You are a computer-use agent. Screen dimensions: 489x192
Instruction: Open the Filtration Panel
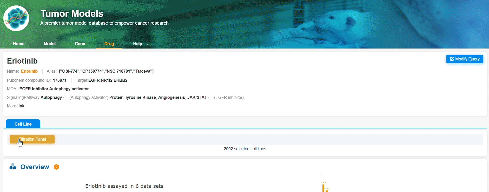(32, 139)
